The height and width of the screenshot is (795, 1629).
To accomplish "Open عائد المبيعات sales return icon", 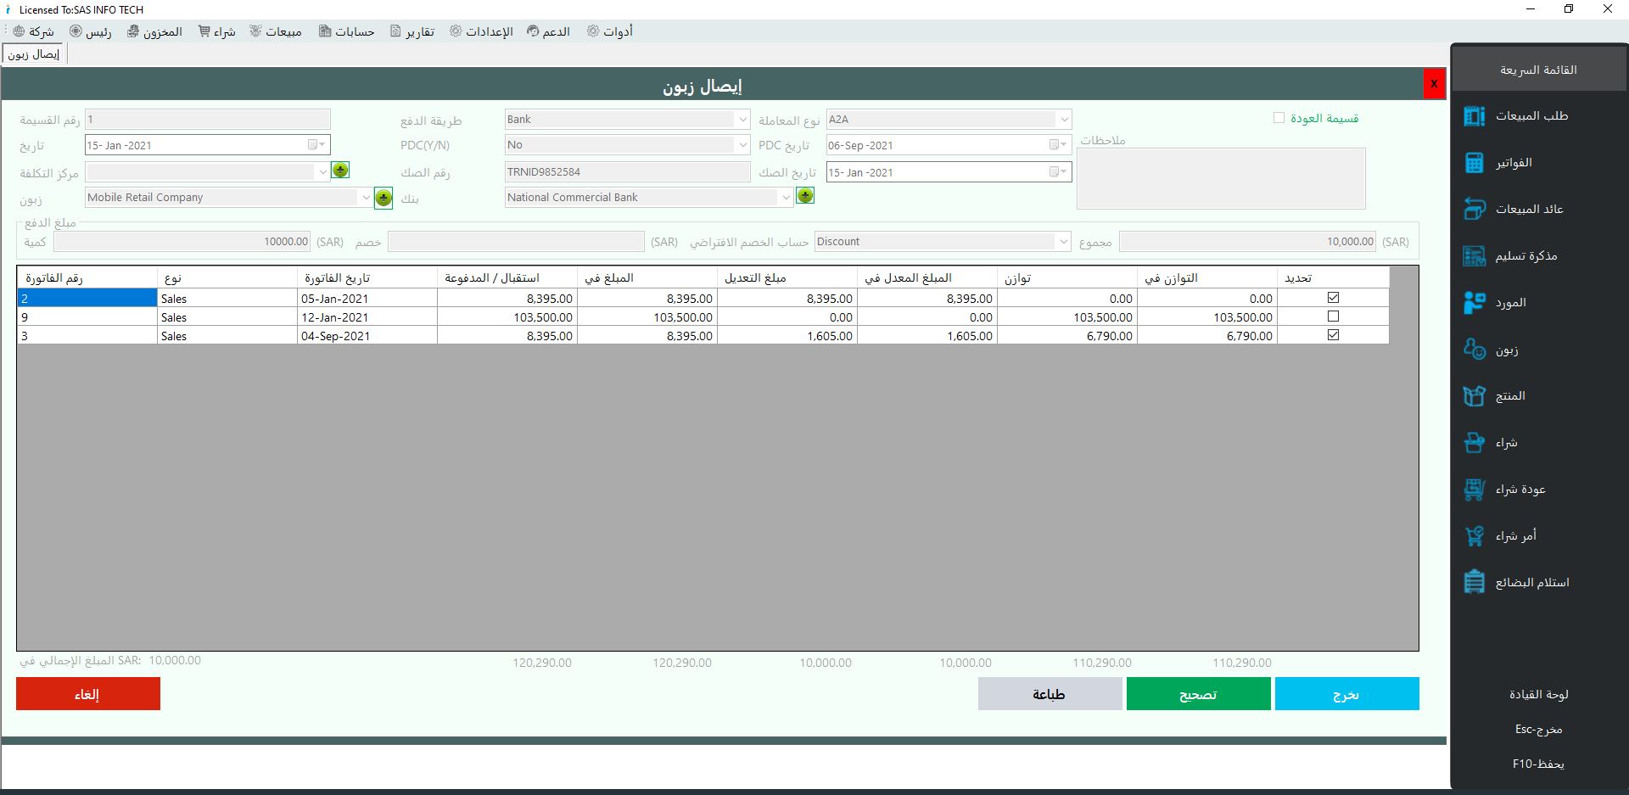I will point(1475,210).
